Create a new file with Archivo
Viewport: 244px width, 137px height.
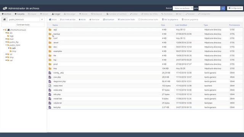pyautogui.click(x=6, y=14)
